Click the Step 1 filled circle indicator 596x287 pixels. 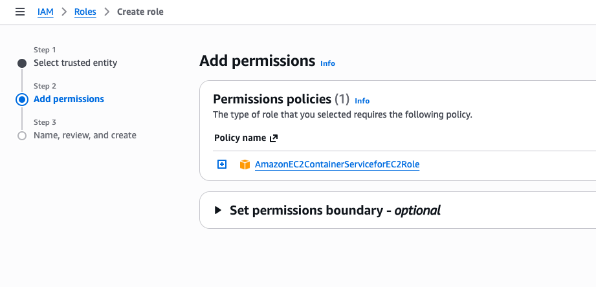(x=22, y=63)
